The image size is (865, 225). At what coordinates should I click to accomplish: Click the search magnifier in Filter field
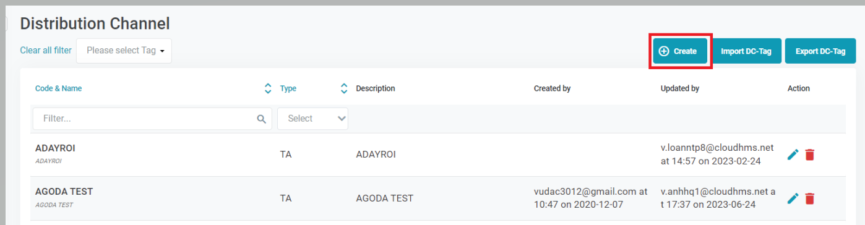pos(262,119)
